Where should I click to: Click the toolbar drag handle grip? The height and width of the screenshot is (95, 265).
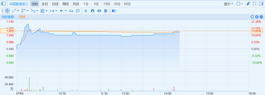(x=2, y=11)
